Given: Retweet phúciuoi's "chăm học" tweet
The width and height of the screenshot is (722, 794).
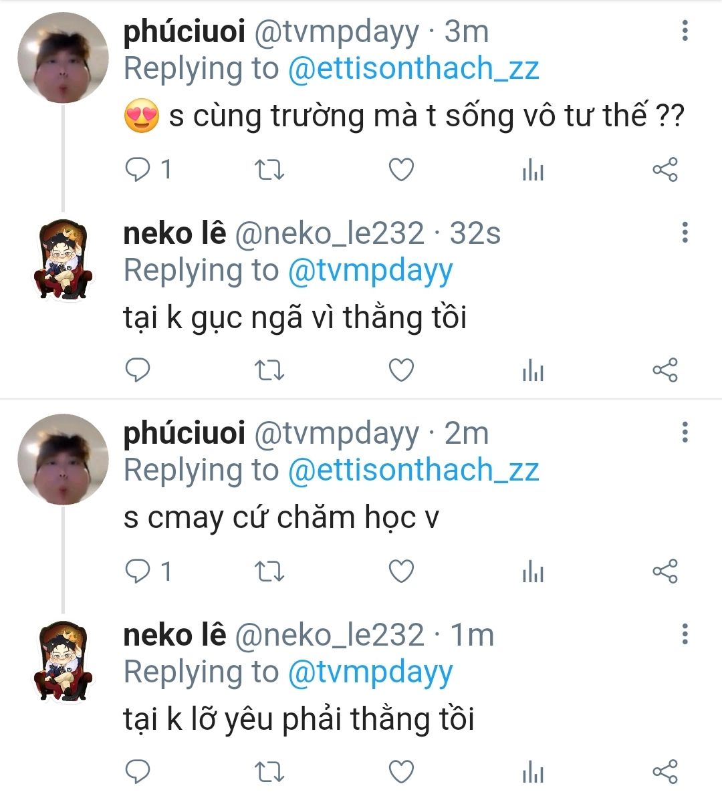Looking at the screenshot, I should 270,571.
